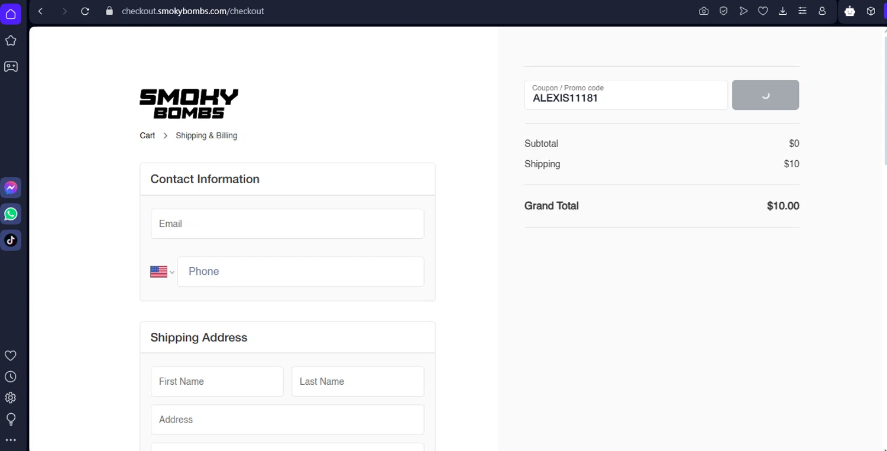Click the Grand Total $10.00 amount
Image resolution: width=887 pixels, height=451 pixels.
point(783,206)
